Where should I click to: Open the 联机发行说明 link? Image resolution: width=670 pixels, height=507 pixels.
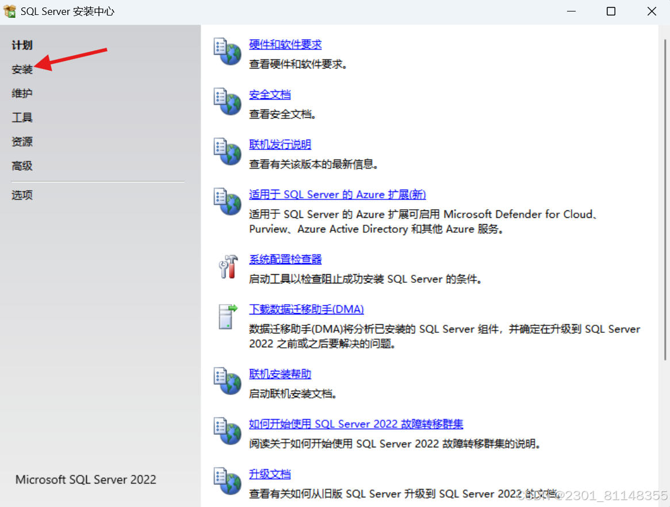[280, 144]
